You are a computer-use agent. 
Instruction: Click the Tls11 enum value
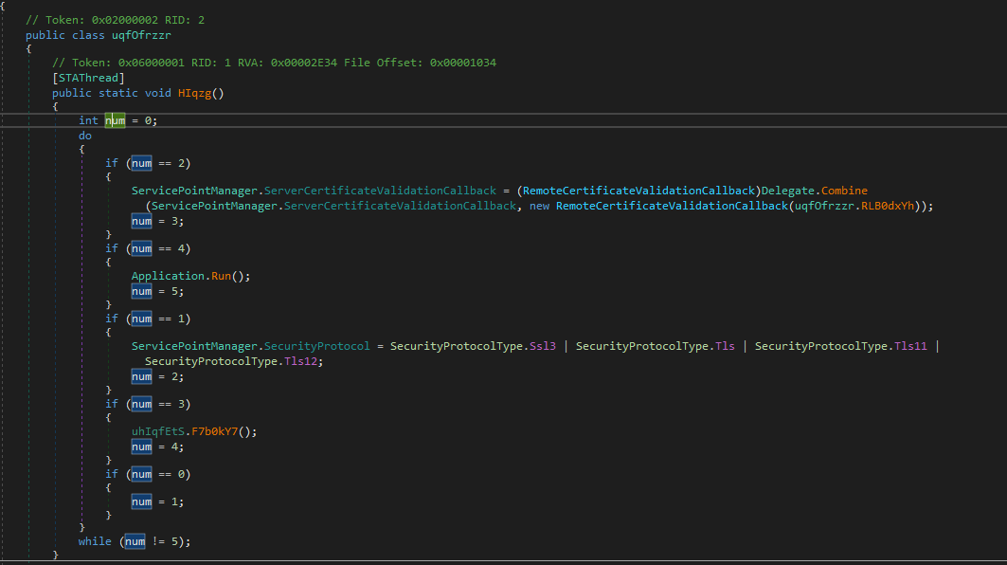[x=911, y=346]
